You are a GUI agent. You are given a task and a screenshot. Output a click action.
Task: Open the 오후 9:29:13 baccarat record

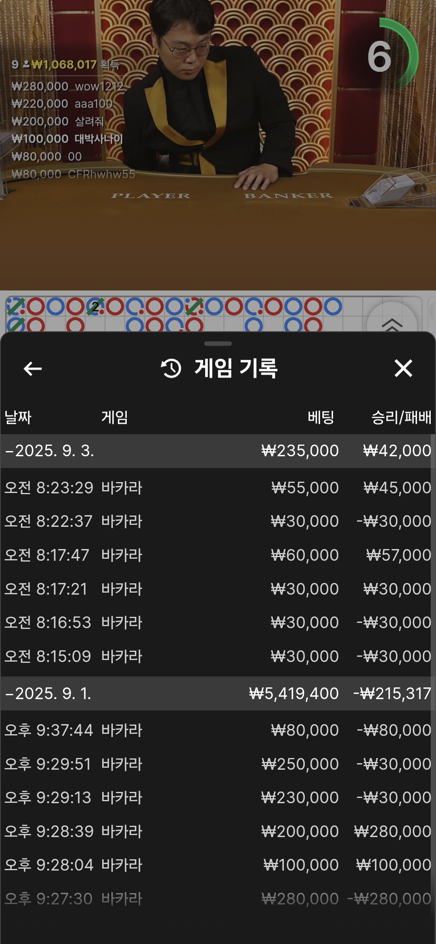click(x=218, y=798)
